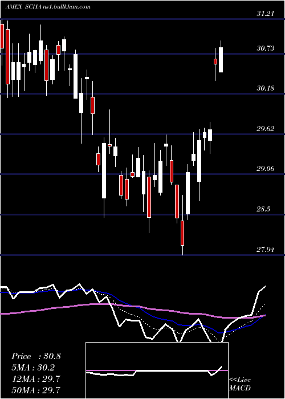Click the '12MA : 29.7' readout
This screenshot has width=285, height=399.
[36, 379]
